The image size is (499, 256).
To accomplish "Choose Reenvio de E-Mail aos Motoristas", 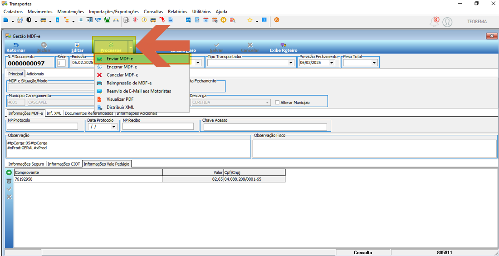I will pos(142,91).
